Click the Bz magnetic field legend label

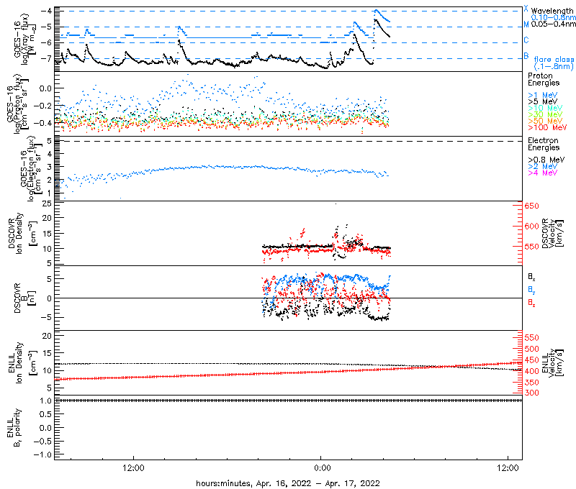[x=531, y=303]
